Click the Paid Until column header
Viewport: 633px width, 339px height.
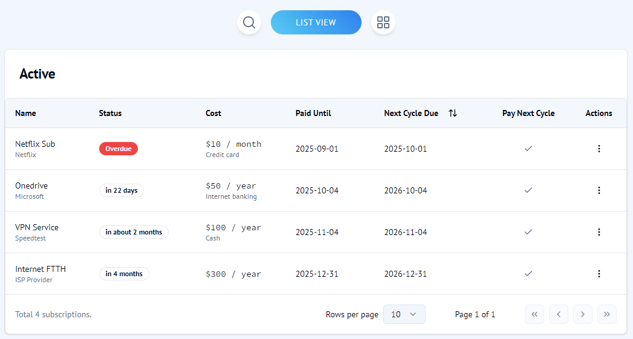tap(313, 113)
